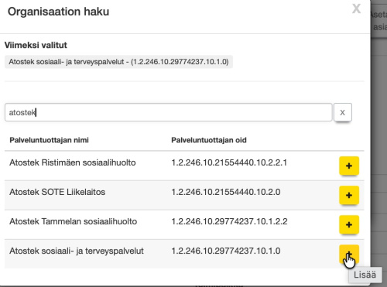This screenshot has width=387, height=287.
Task: Add Atostek SOTE Liikelaitos with plus button
Action: tap(349, 195)
